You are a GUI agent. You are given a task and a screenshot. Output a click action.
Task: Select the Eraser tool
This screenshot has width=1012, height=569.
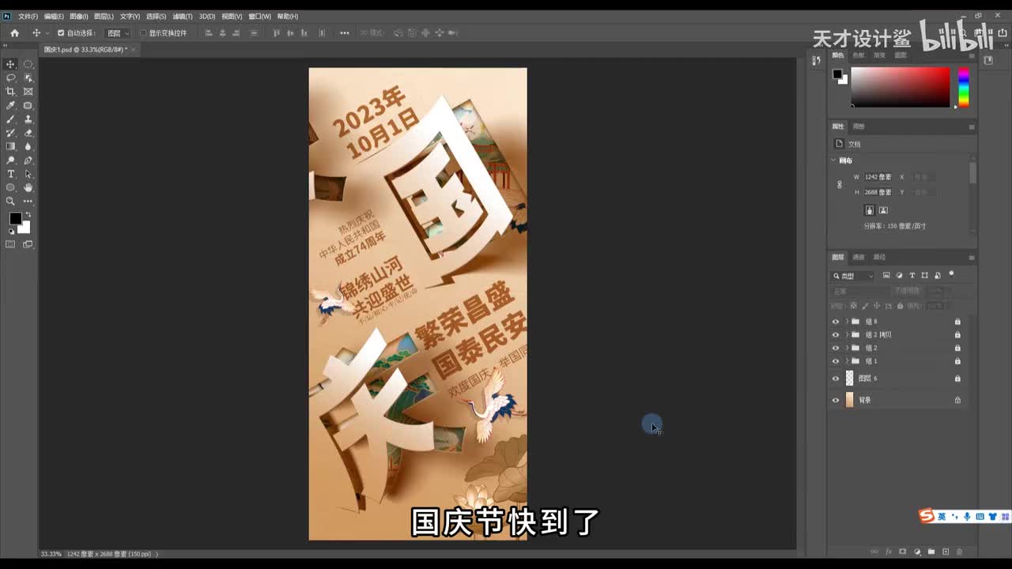coord(28,133)
